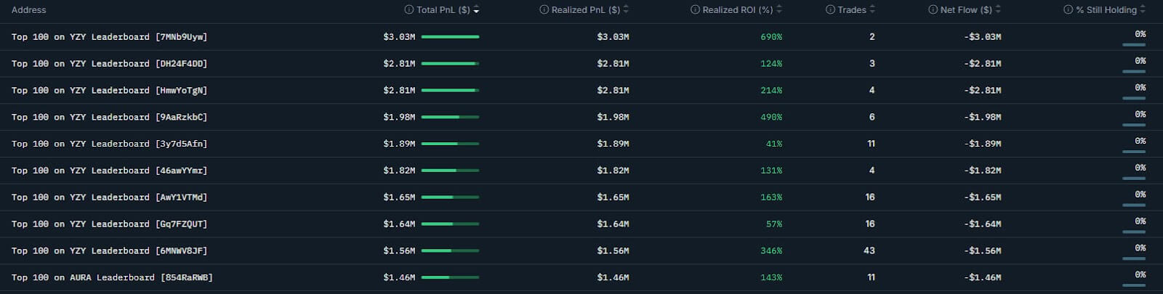This screenshot has height=294, width=1163.
Task: Click the 490% realized ROI value
Action: click(771, 117)
